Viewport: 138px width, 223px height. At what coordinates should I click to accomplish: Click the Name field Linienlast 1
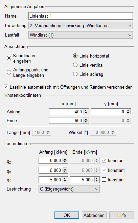pyautogui.click(x=80, y=16)
